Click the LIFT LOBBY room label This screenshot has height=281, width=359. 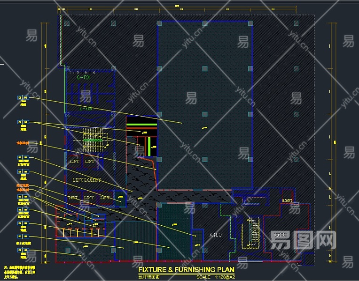tap(87, 180)
